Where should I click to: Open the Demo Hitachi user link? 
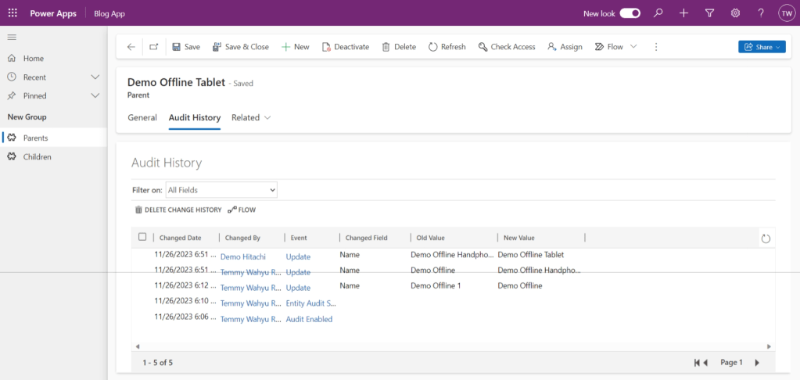coord(243,256)
